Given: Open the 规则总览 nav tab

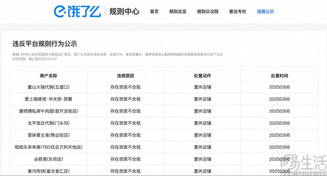Looking at the screenshot, I should (x=178, y=12).
